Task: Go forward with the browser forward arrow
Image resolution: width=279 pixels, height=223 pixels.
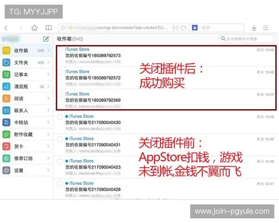Action: 20,28
